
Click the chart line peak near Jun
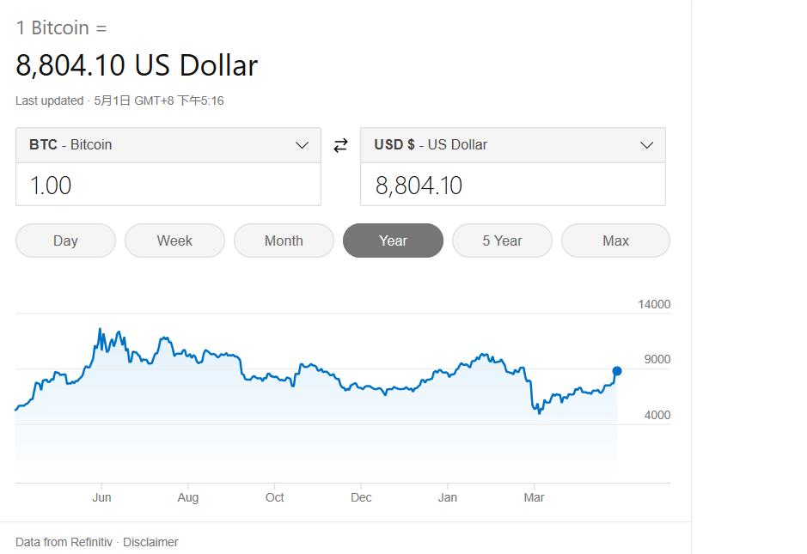pos(101,329)
